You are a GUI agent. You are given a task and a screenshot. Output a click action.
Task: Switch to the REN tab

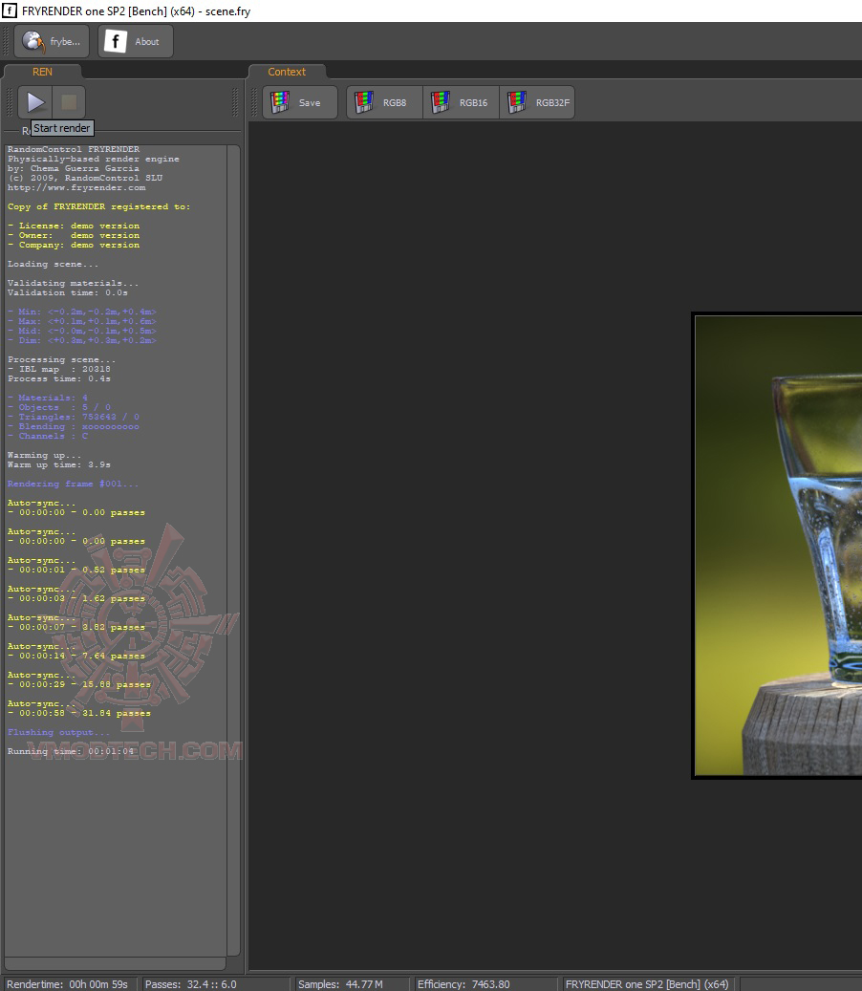tap(42, 72)
